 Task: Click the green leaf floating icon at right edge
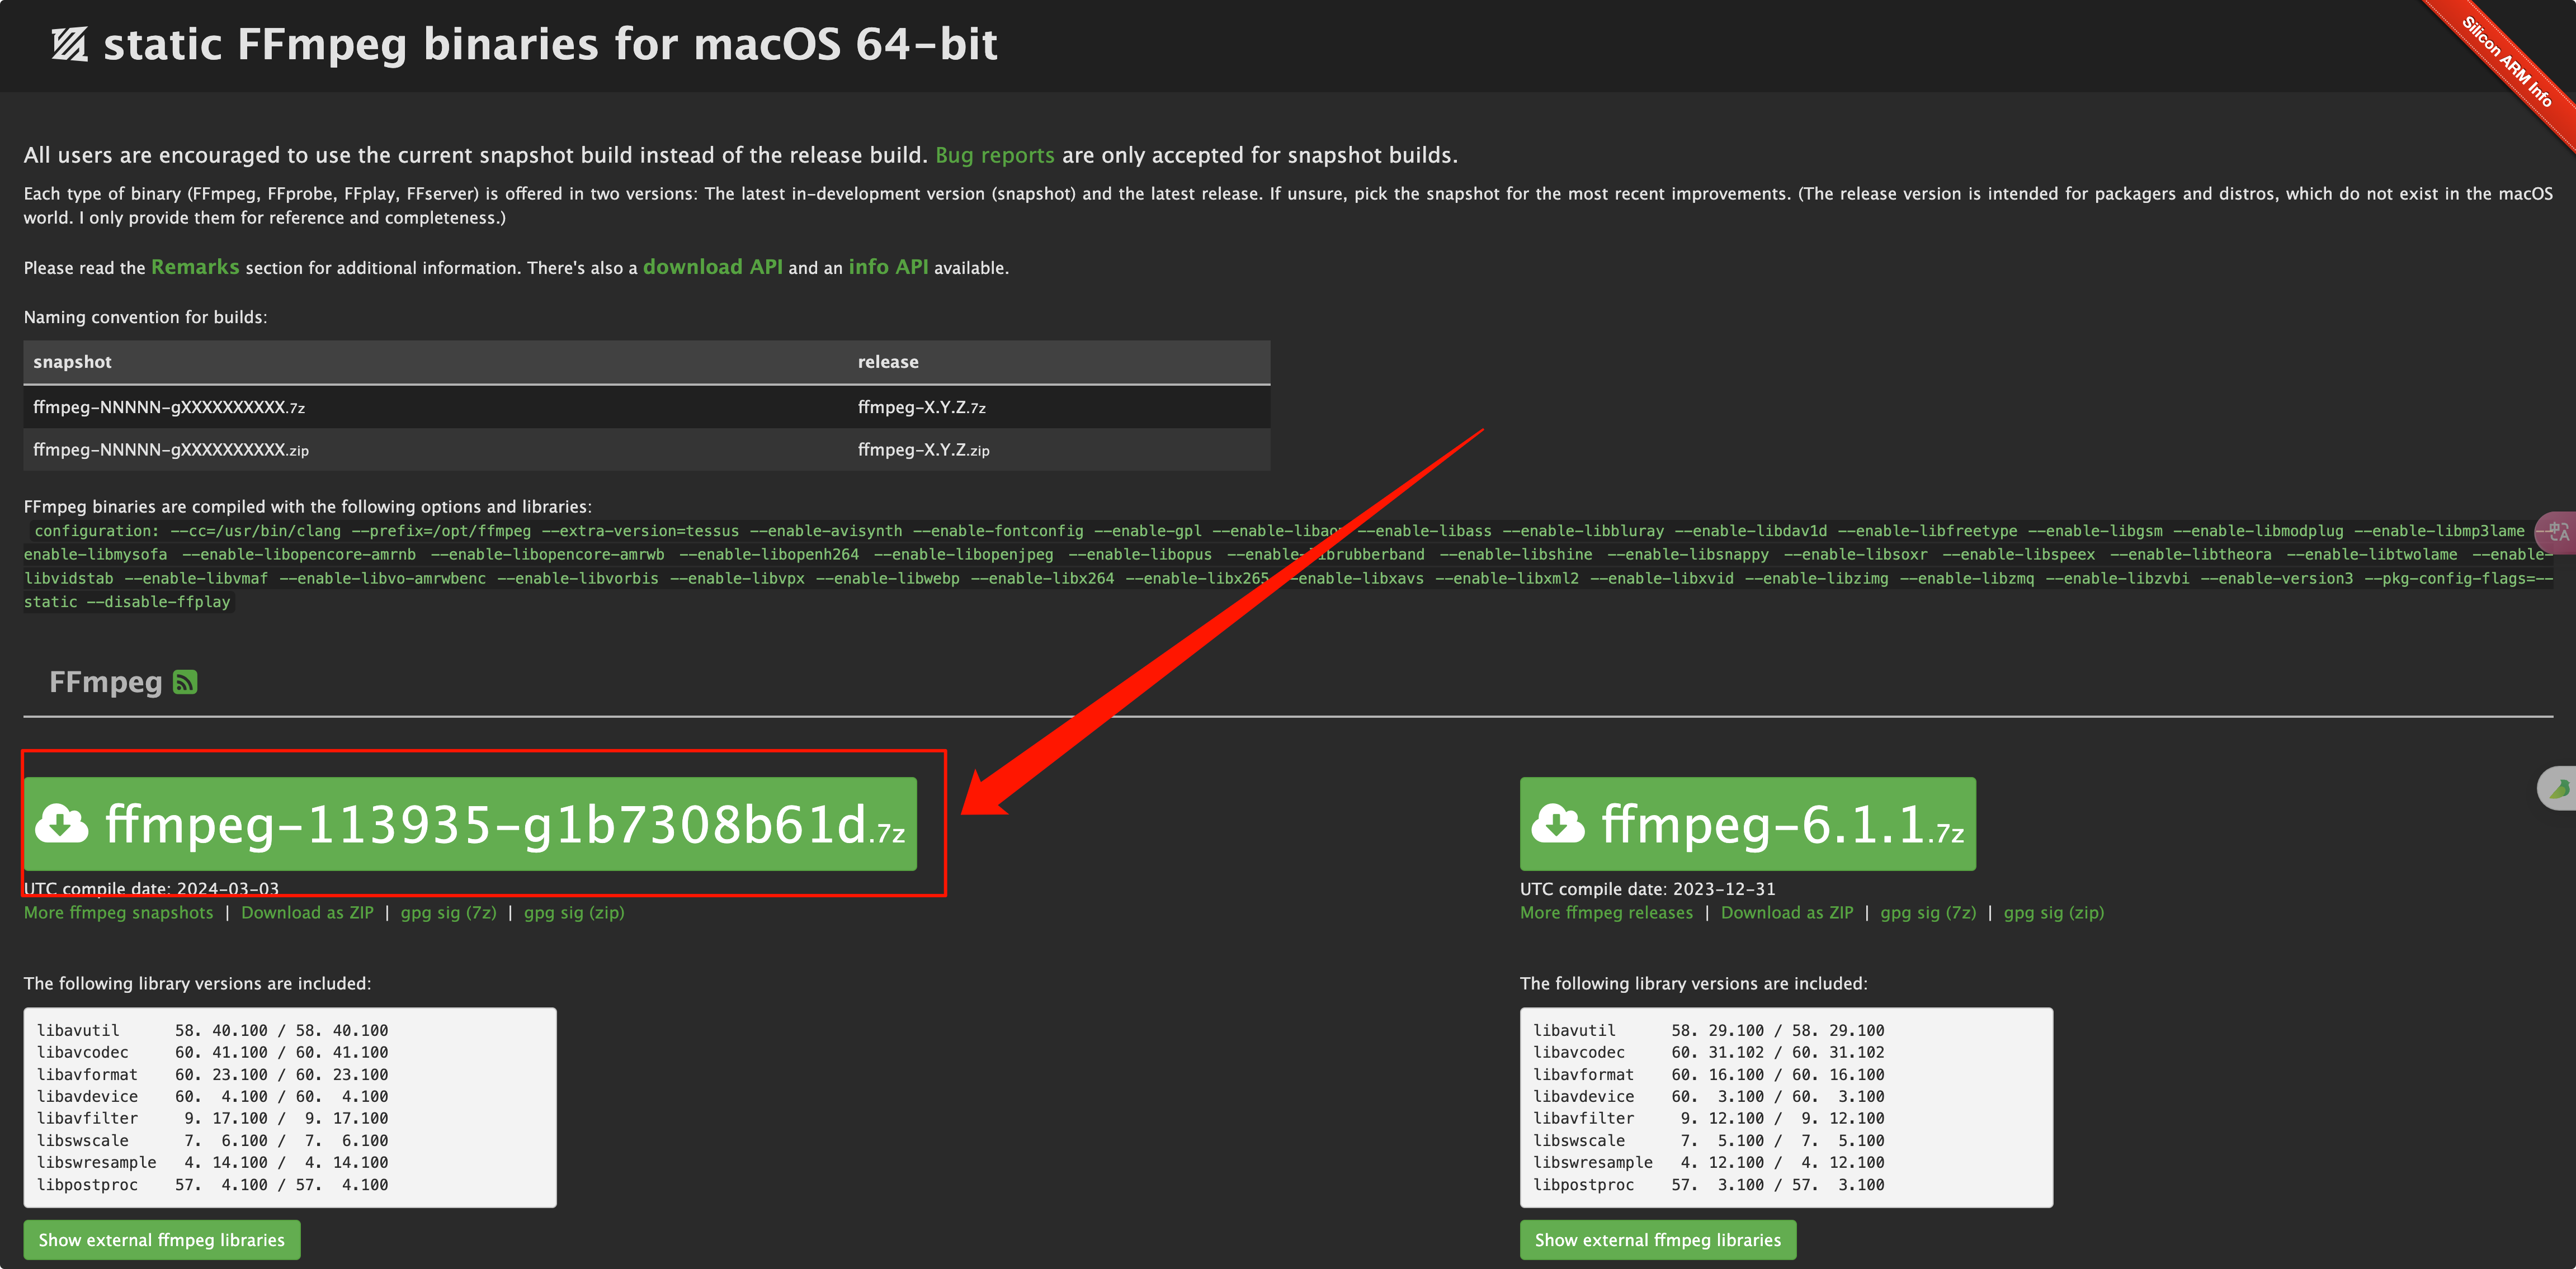pos(2558,788)
